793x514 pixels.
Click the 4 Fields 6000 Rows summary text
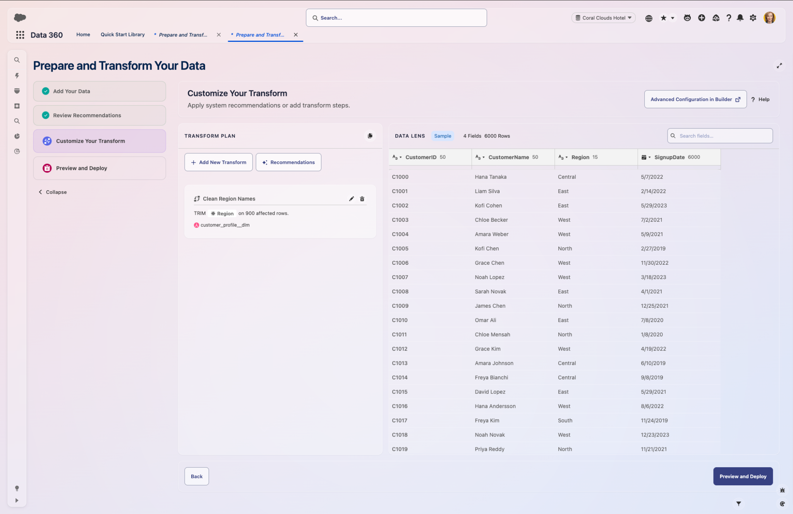click(x=486, y=136)
